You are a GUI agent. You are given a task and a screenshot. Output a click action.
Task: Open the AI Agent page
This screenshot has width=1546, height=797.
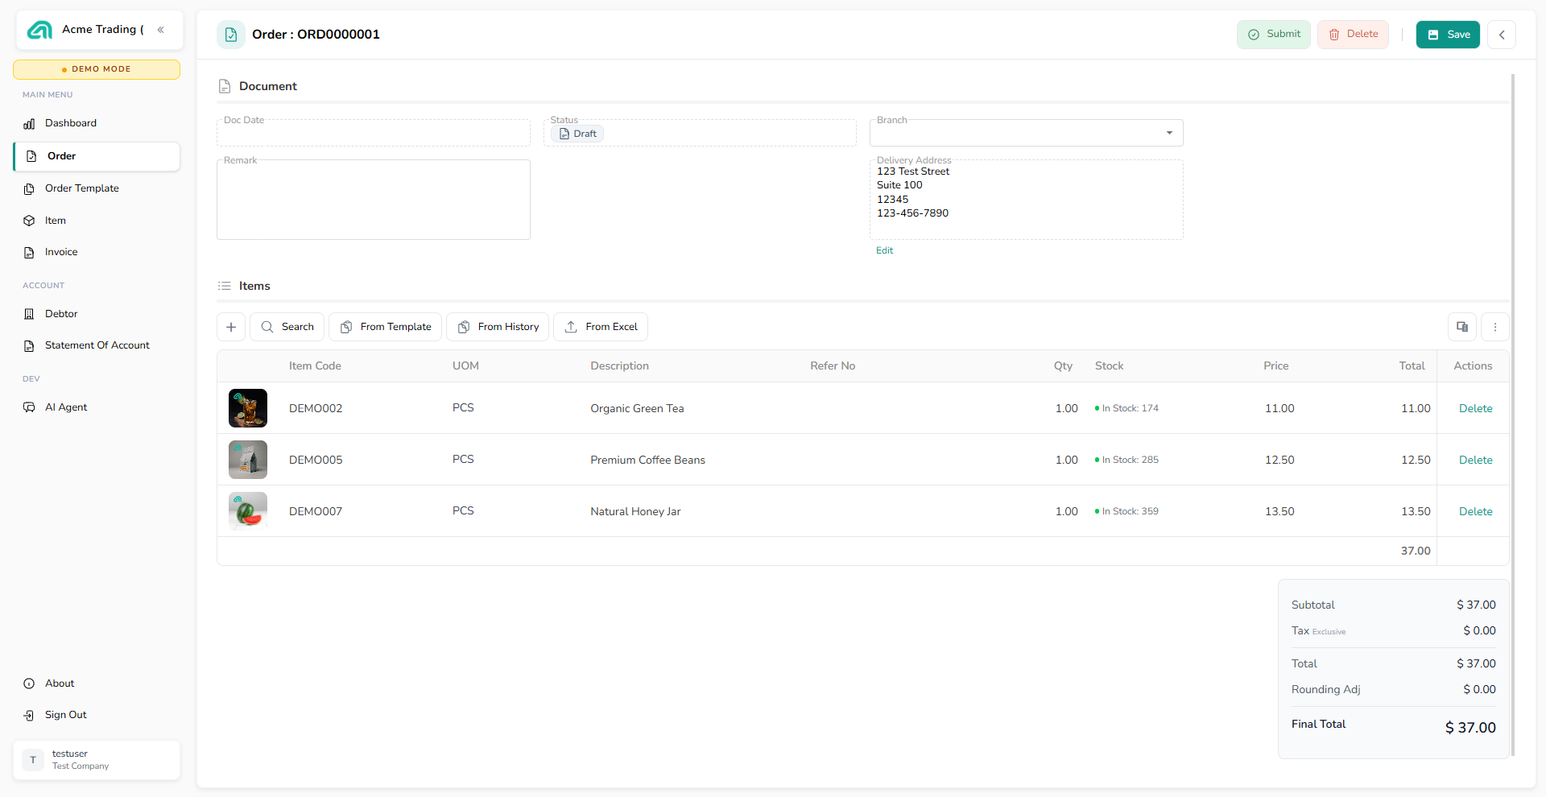[97, 407]
